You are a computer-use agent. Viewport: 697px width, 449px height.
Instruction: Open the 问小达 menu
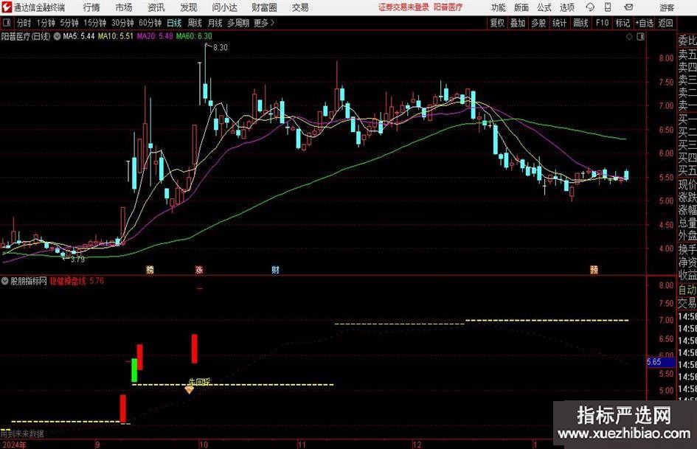[224, 7]
